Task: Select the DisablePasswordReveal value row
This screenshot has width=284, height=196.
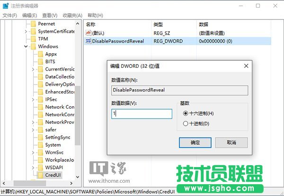Action: pyautogui.click(x=177, y=41)
